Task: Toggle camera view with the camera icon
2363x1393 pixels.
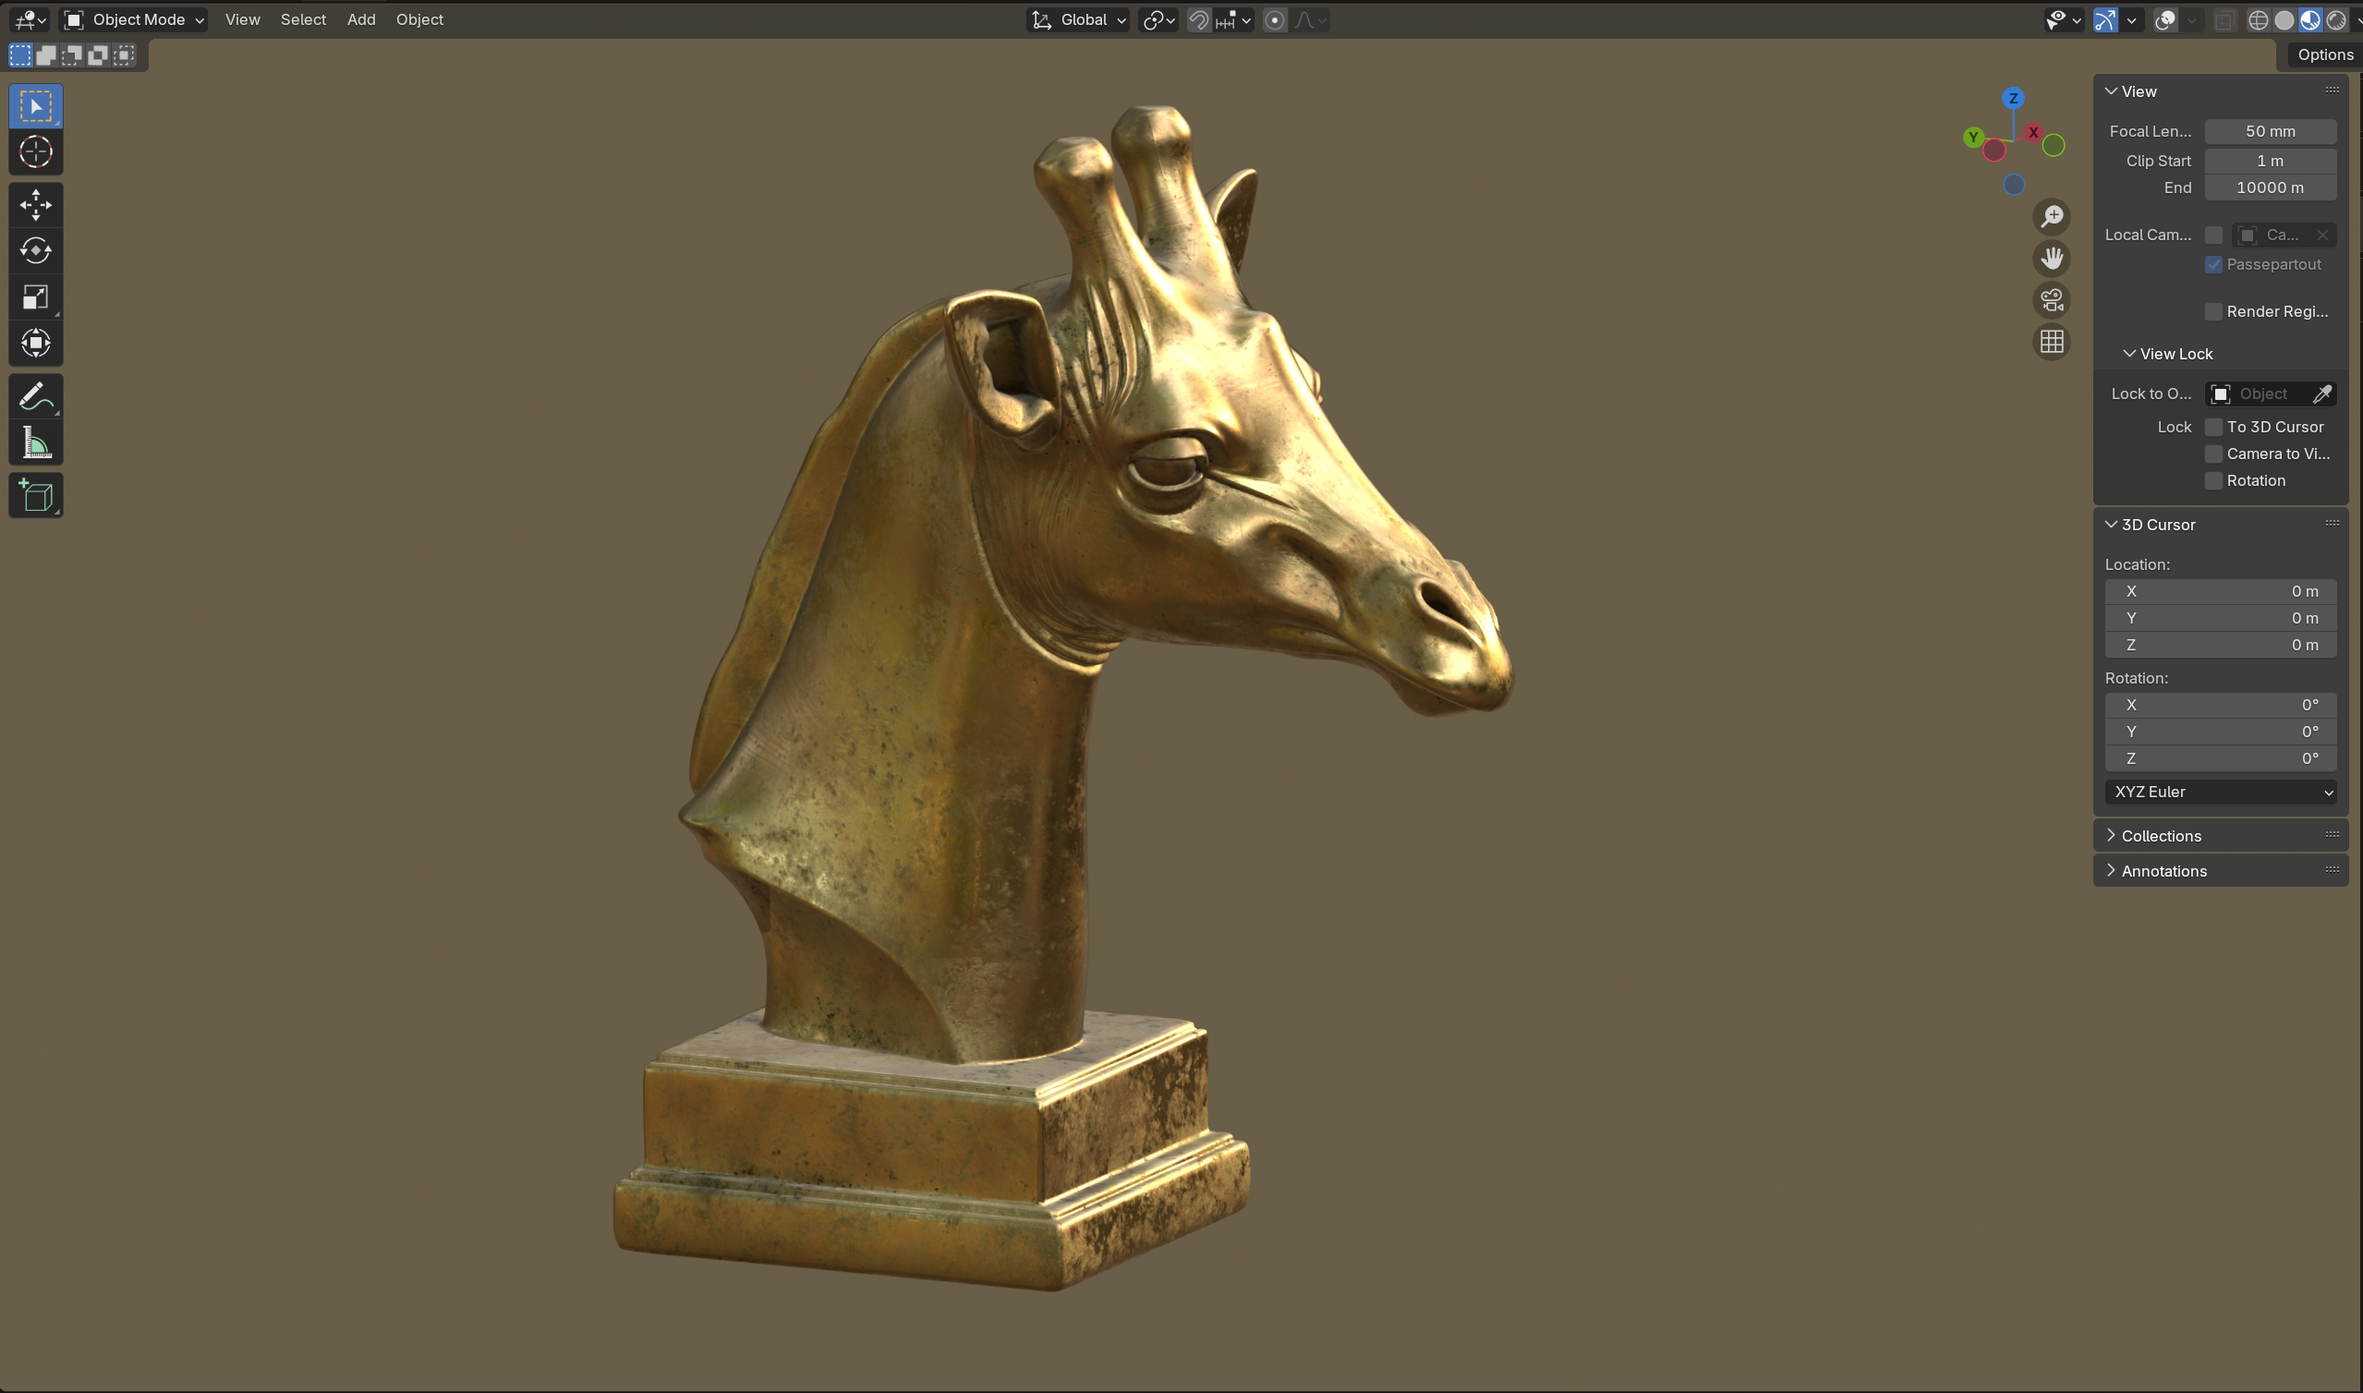Action: pyautogui.click(x=2052, y=300)
